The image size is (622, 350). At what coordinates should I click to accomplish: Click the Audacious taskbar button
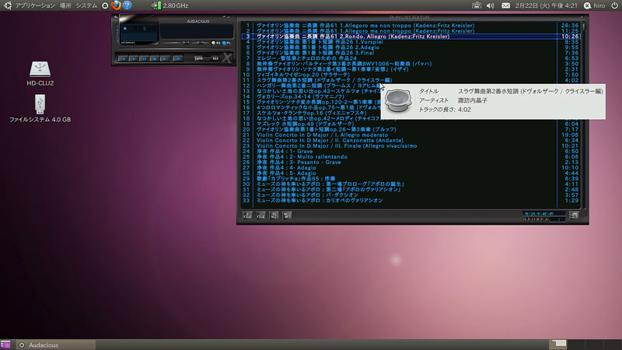(x=55, y=345)
